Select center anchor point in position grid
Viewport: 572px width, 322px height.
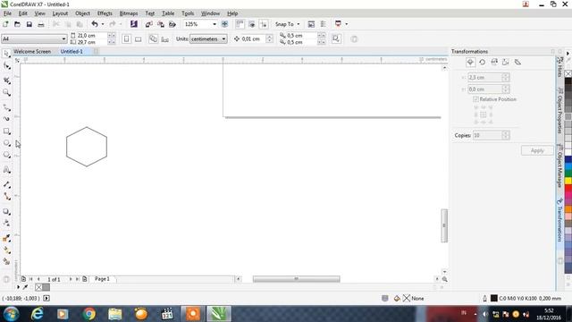483,114
